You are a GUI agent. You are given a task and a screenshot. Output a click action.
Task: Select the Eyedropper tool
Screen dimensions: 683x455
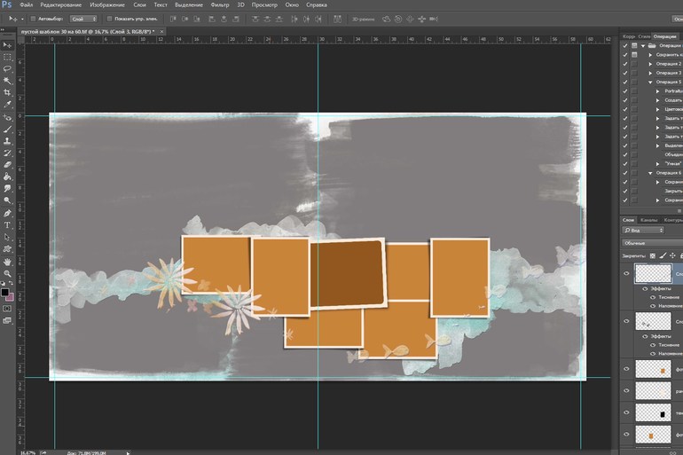[7, 105]
